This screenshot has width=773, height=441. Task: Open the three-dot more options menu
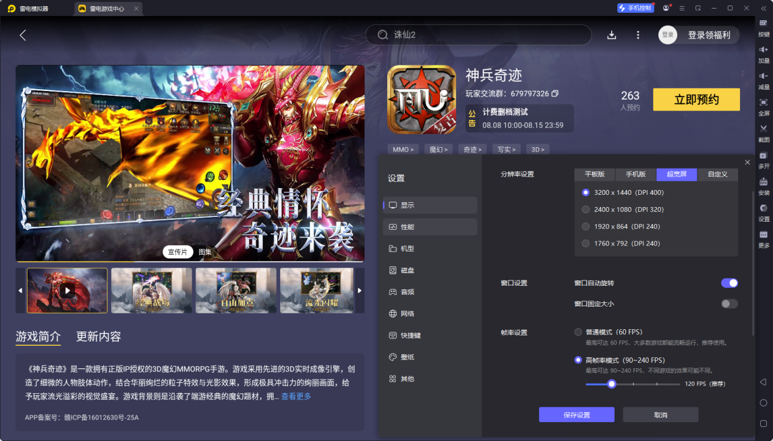638,35
